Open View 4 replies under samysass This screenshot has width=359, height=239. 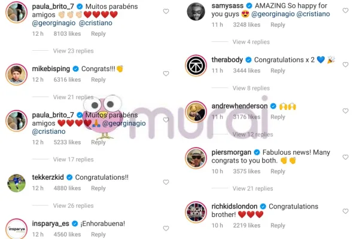(x=251, y=42)
